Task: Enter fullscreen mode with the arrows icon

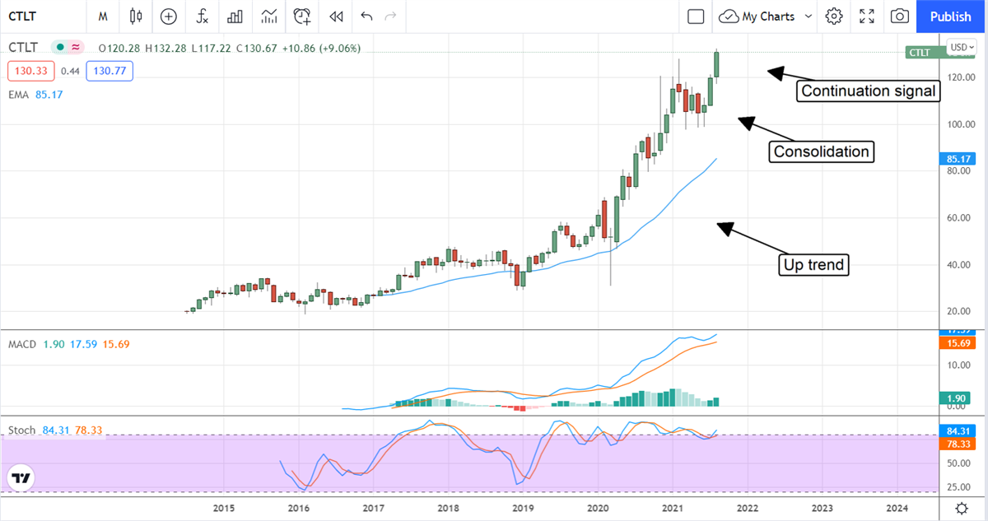Action: pyautogui.click(x=867, y=16)
